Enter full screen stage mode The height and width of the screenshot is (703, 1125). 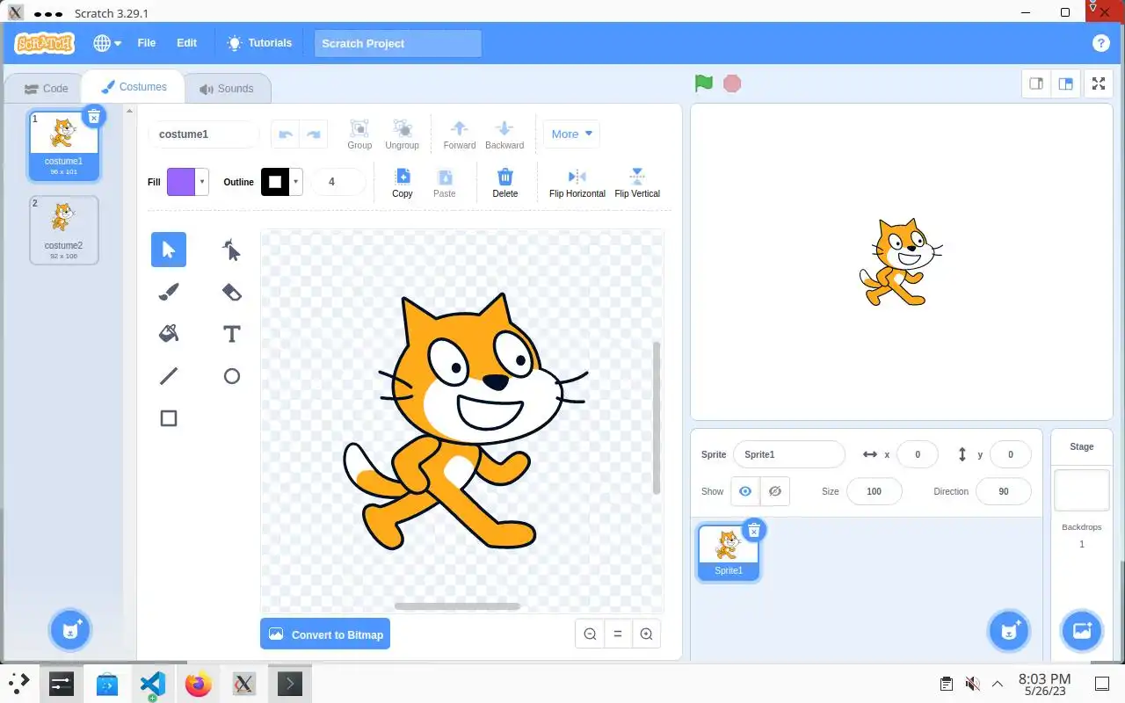click(x=1099, y=83)
